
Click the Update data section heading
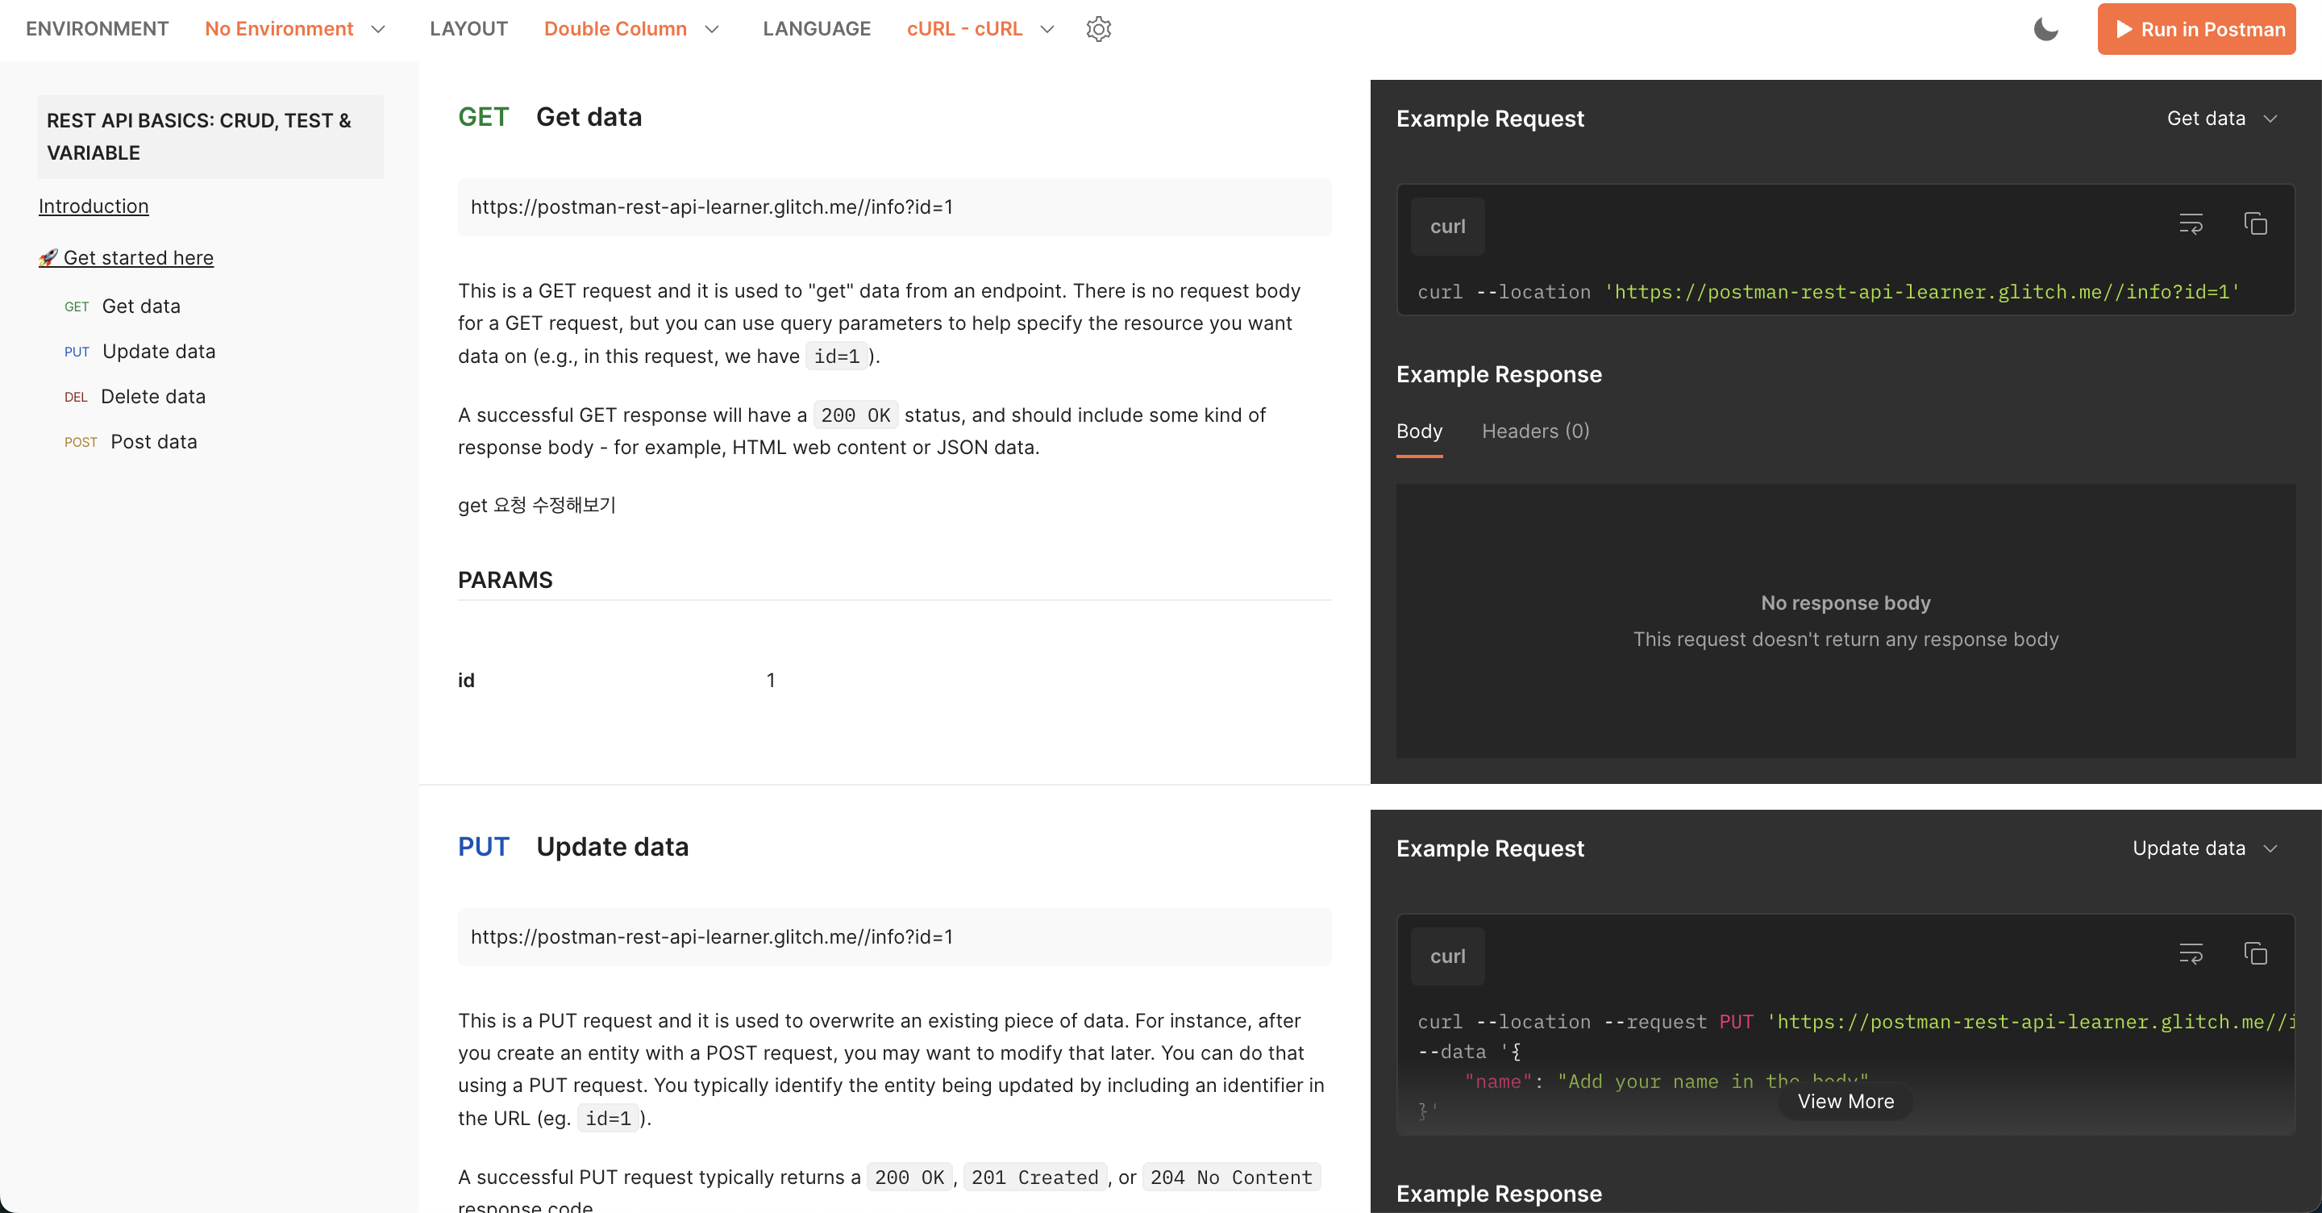click(x=612, y=846)
